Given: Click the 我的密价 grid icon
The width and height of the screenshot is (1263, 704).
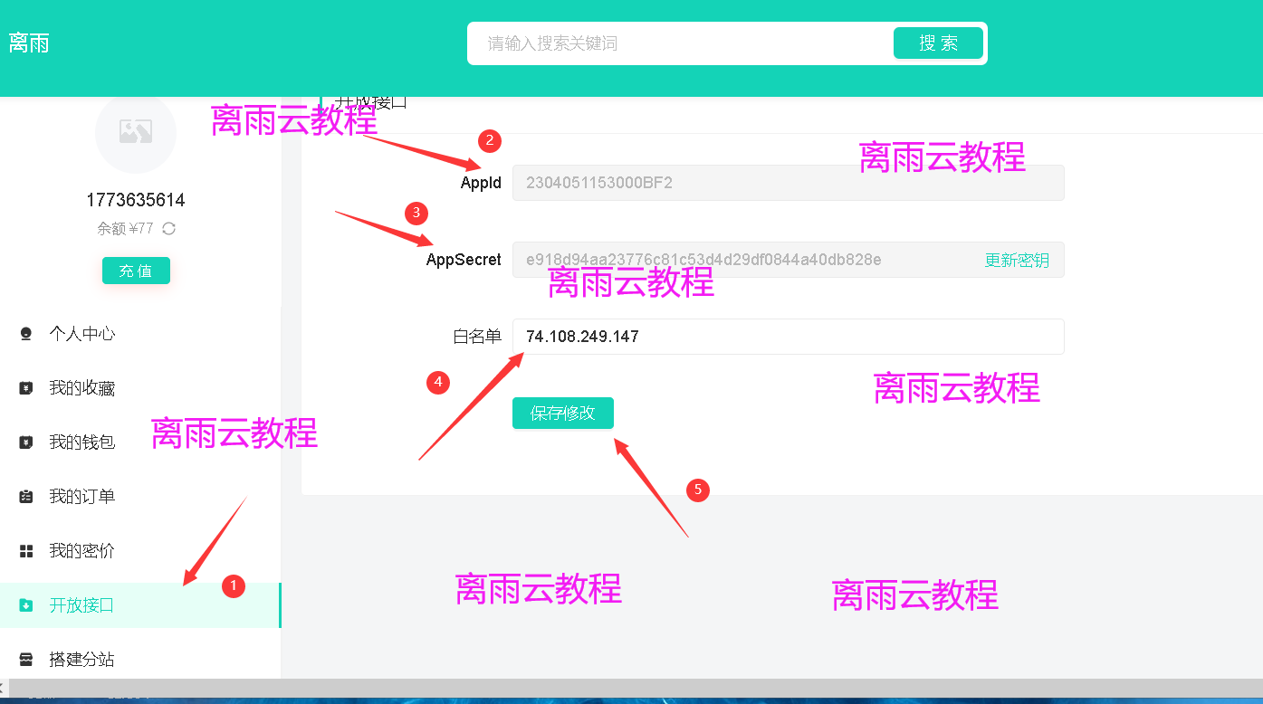Looking at the screenshot, I should (x=26, y=551).
